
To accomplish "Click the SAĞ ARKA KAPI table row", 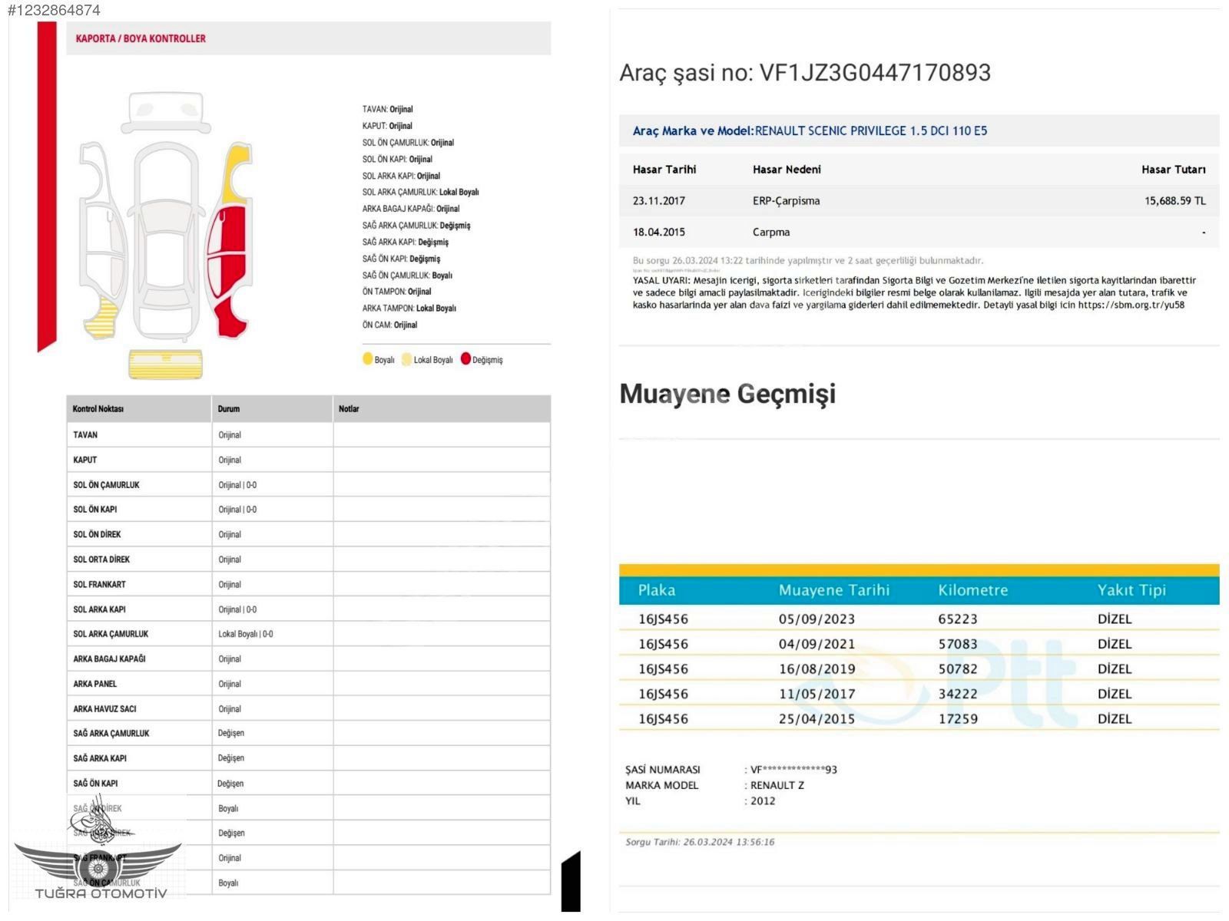I will coord(309,758).
